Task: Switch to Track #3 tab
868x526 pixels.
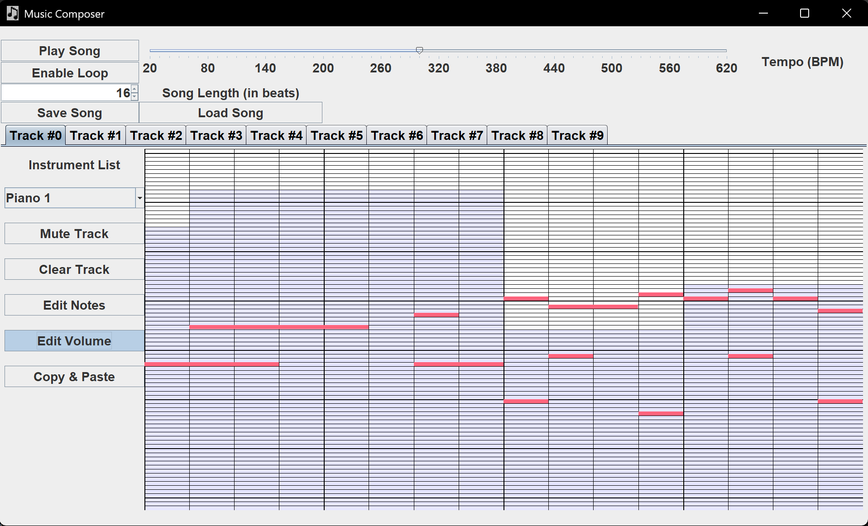Action: coord(216,135)
